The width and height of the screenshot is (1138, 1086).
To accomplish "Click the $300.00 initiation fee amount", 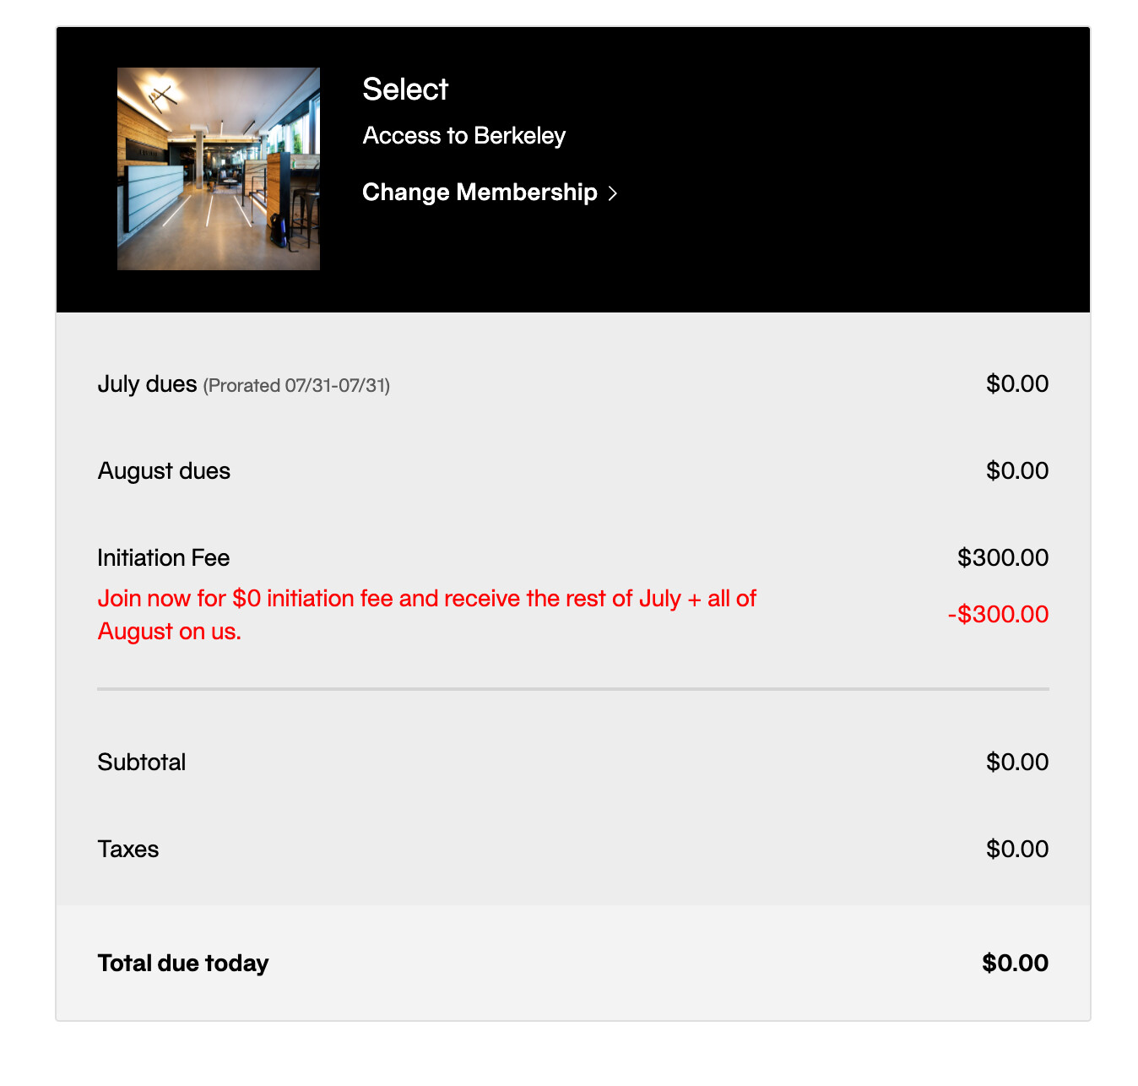I will point(1003,558).
